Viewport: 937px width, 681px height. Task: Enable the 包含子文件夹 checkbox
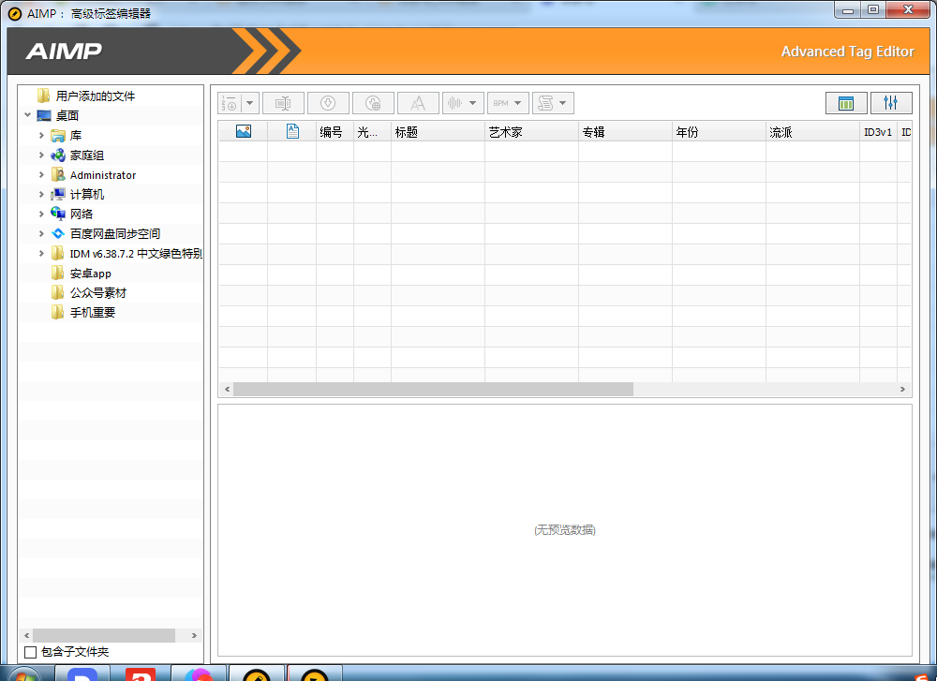click(x=31, y=652)
